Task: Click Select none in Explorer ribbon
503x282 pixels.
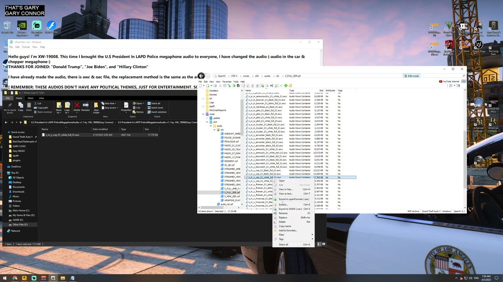Action: pyautogui.click(x=155, y=108)
